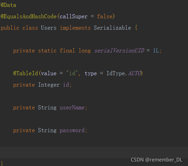Click the CSDN @remember_DL watermark
This screenshot has width=188, height=166.
click(x=157, y=160)
